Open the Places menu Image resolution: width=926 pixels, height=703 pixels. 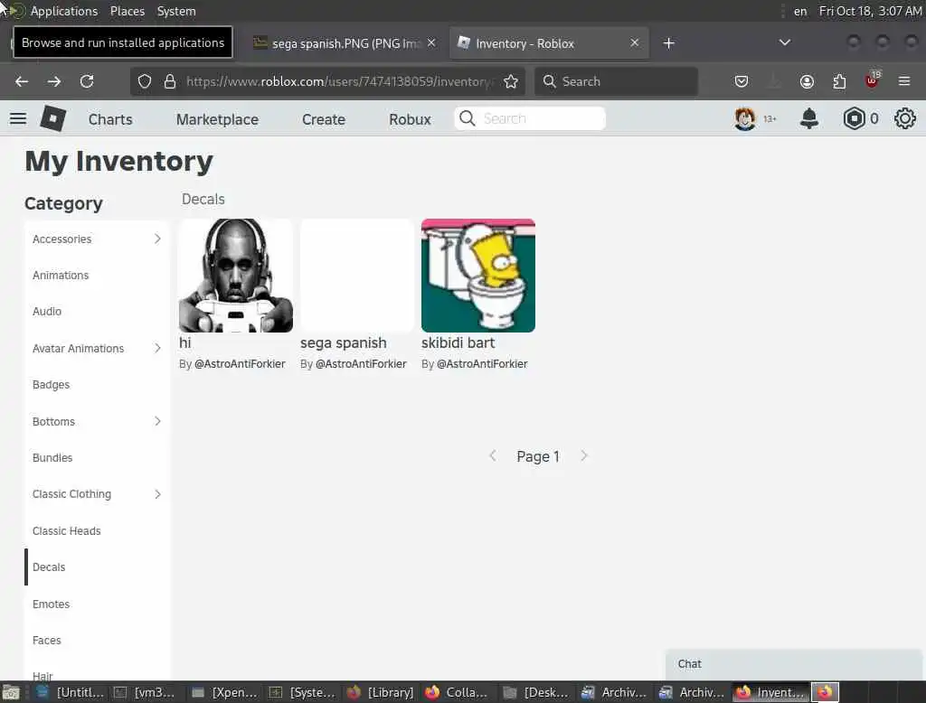[128, 11]
